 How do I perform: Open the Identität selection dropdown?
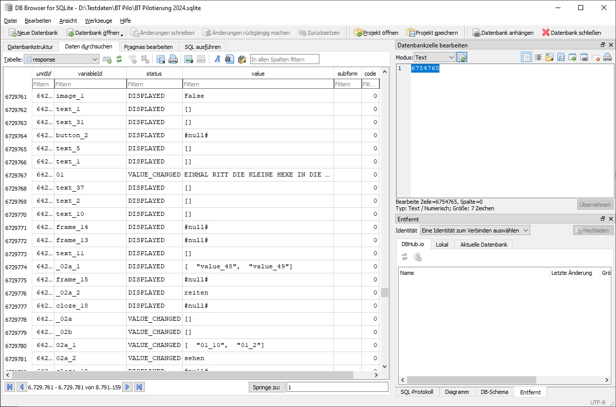coord(475,230)
